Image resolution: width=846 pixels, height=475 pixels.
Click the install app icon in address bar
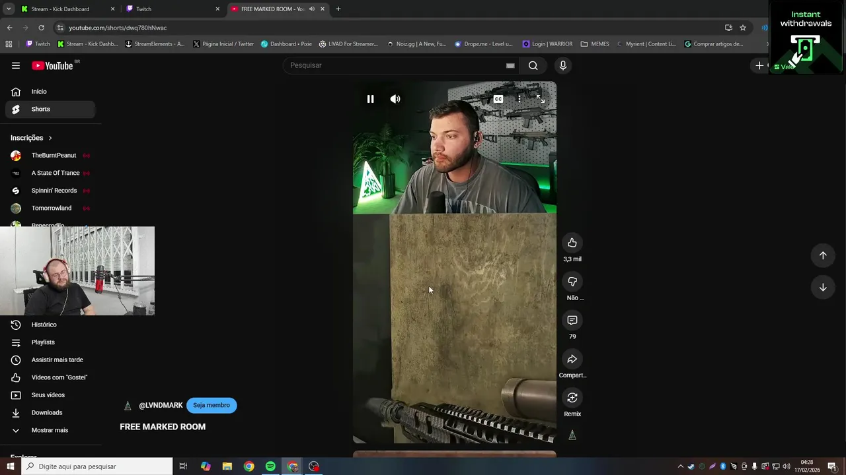pos(728,28)
